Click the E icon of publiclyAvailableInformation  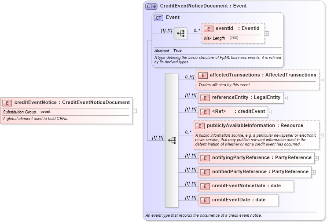click(x=199, y=126)
